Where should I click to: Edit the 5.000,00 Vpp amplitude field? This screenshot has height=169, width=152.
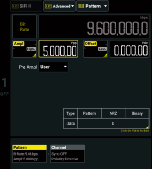[58, 49]
